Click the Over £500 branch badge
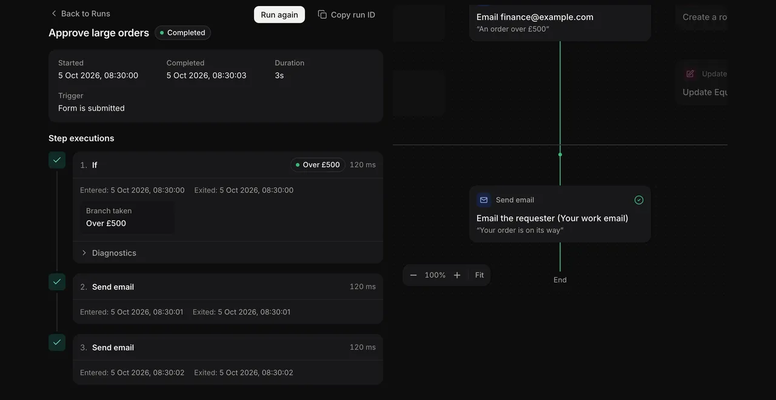Screen dimensions: 776x400 click(318, 165)
